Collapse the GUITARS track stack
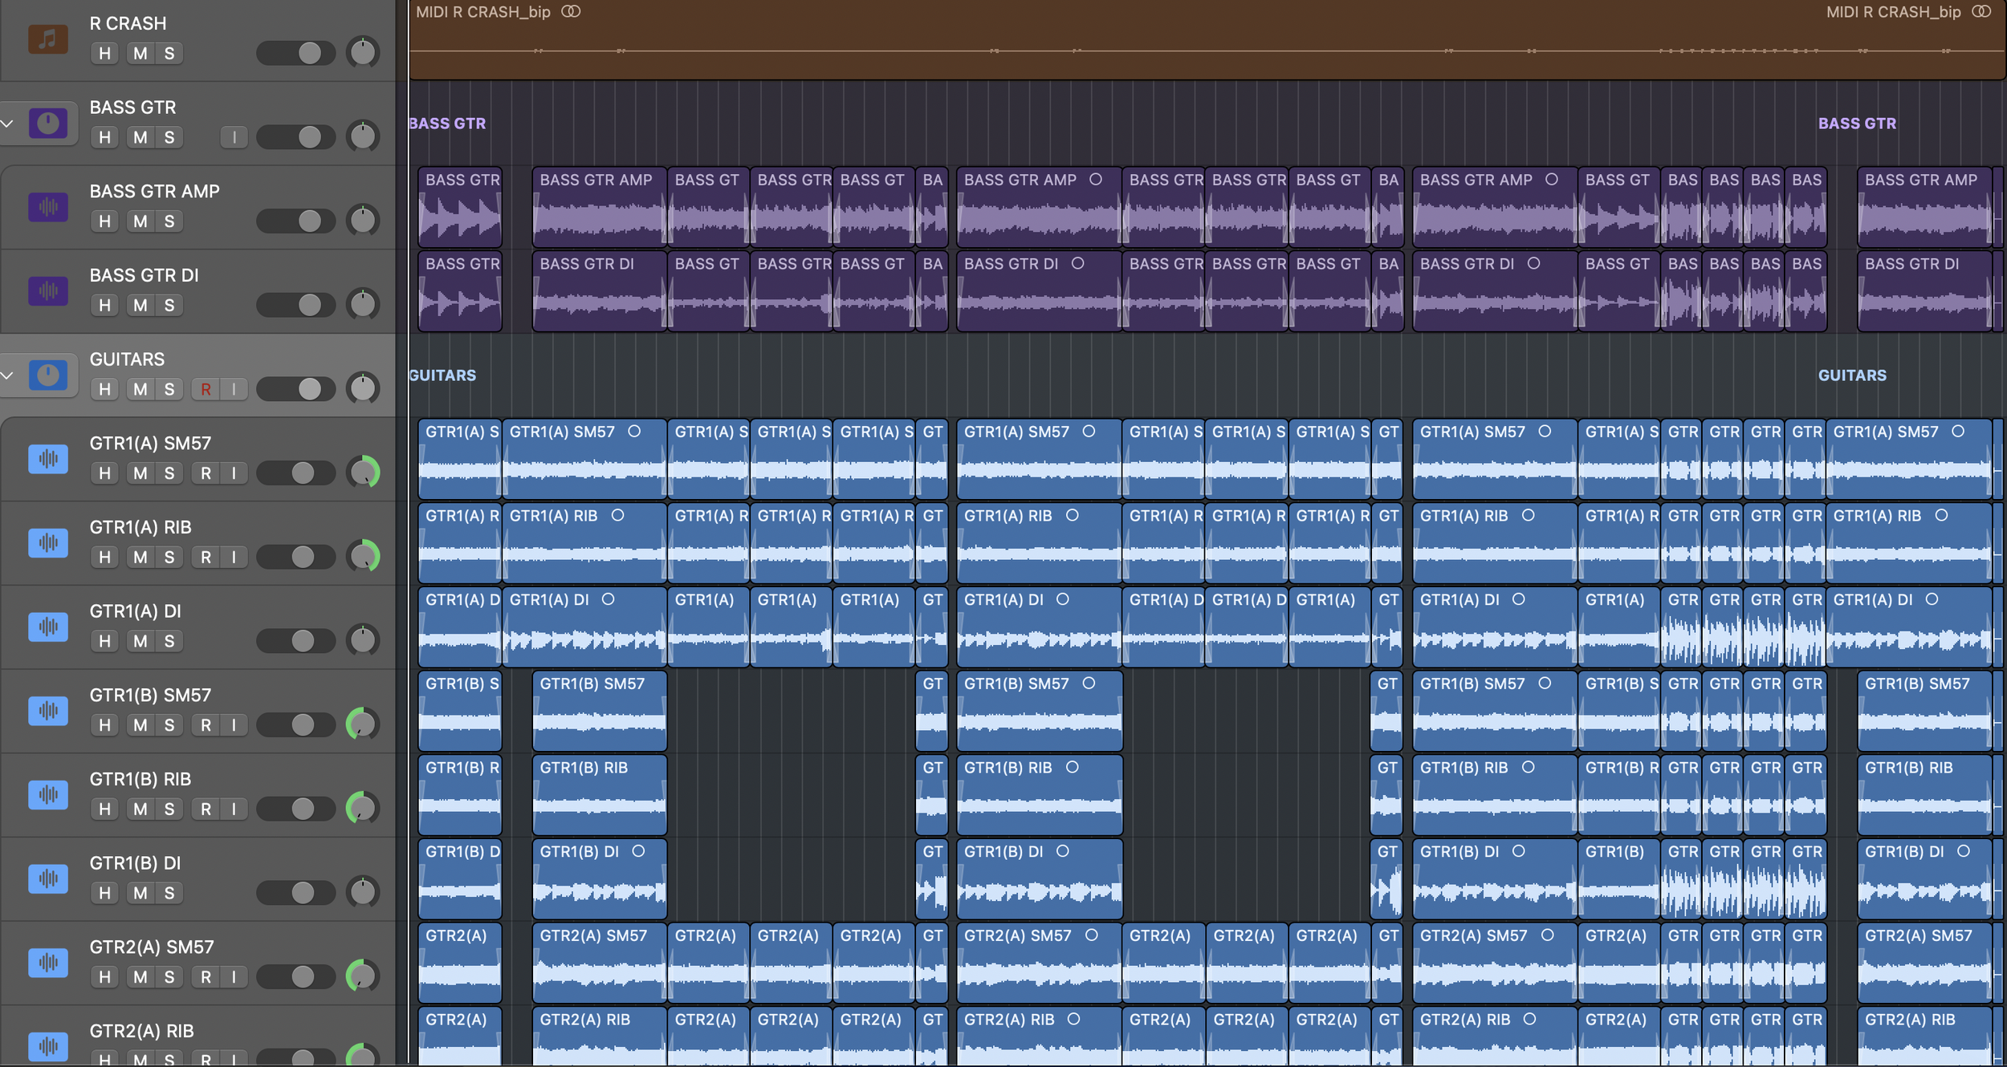This screenshot has height=1067, width=2007. pyautogui.click(x=8, y=375)
